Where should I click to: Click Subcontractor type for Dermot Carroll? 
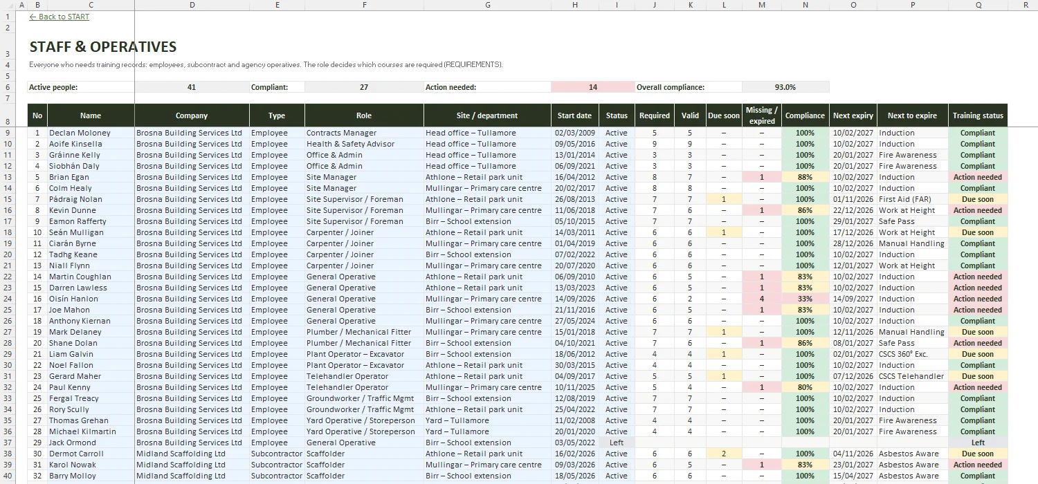[277, 454]
